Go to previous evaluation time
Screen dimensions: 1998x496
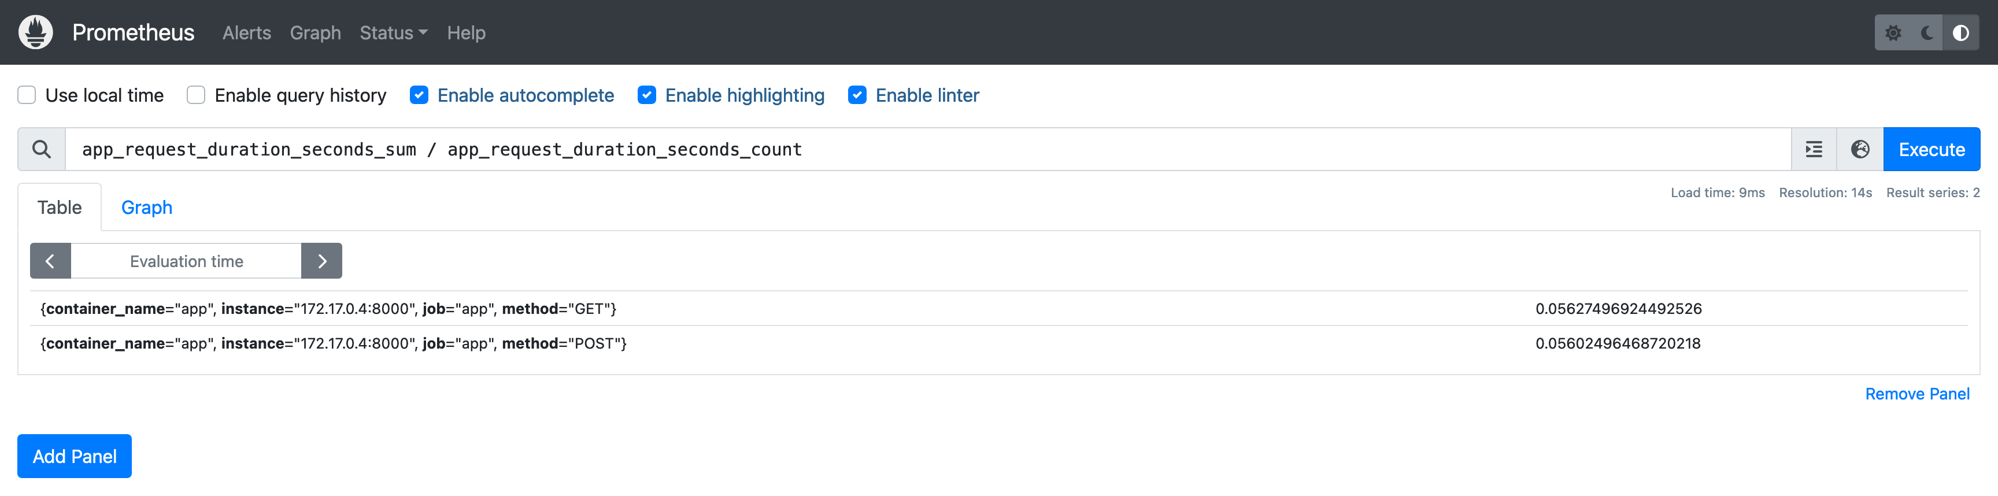(50, 261)
